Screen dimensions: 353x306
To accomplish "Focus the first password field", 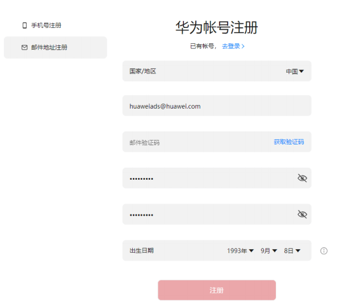I will pos(217,178).
